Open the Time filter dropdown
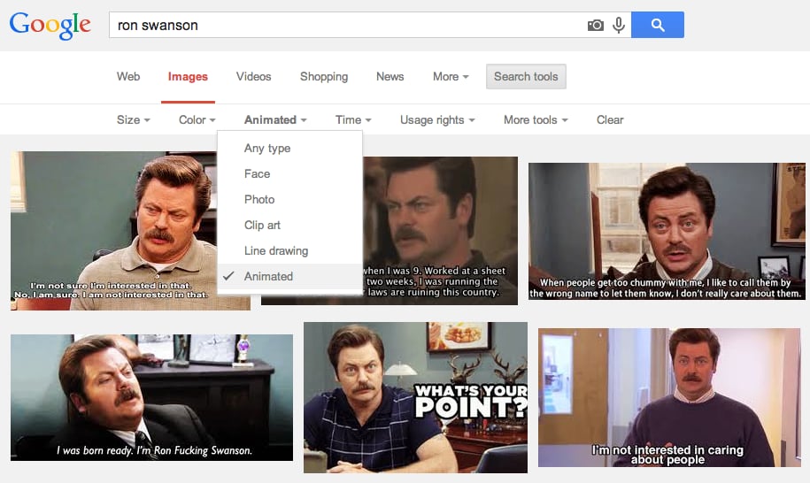810x483 pixels. [353, 119]
